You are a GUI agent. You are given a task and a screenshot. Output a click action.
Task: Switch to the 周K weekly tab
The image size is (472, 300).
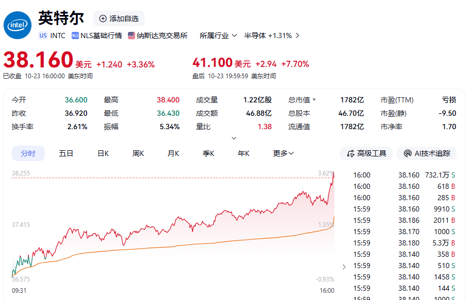click(137, 153)
